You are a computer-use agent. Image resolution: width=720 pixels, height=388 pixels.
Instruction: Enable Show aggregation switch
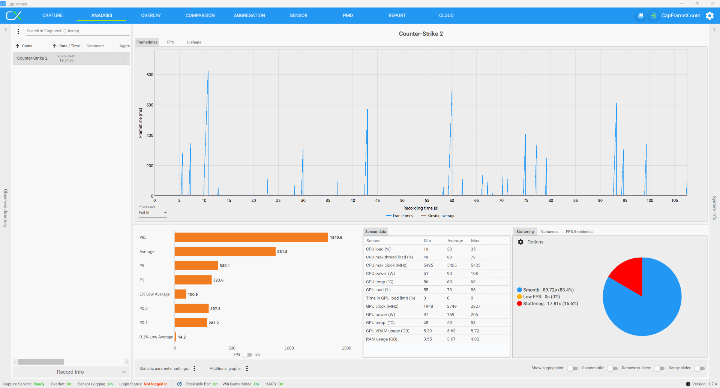point(572,369)
